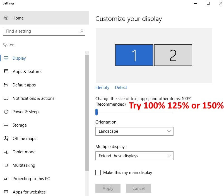Select Default apps in sidebar

(x=24, y=85)
